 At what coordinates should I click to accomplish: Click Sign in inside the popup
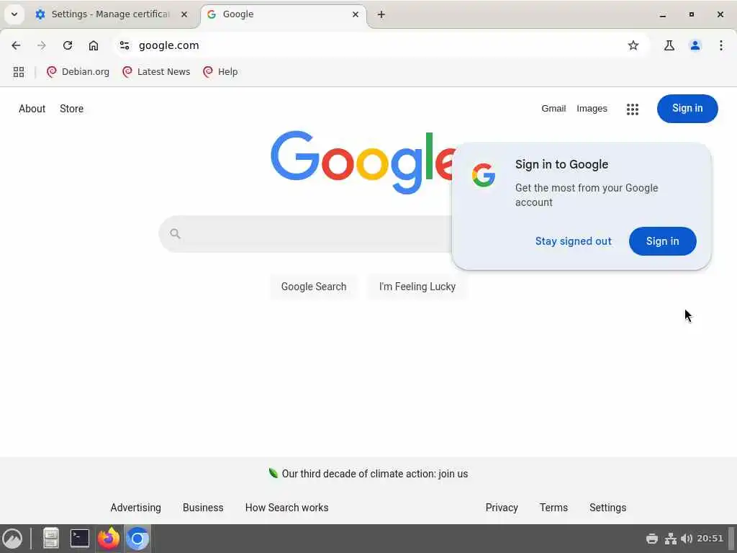pyautogui.click(x=662, y=241)
